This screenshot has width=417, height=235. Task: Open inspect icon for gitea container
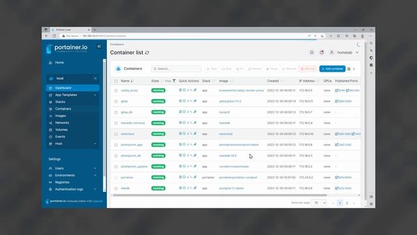pos(184,101)
